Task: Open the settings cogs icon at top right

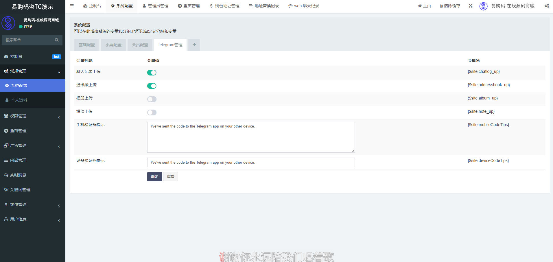Action: pos(547,6)
